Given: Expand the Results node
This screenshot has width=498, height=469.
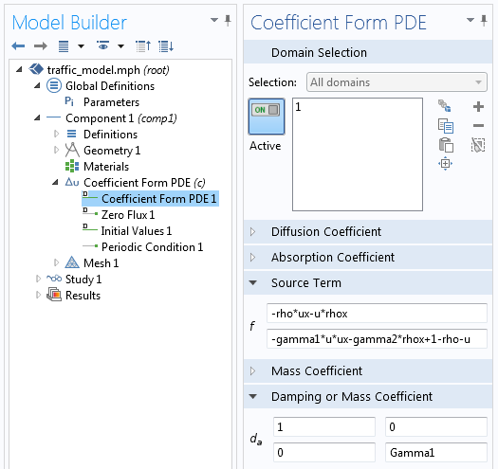Looking at the screenshot, I should [x=38, y=295].
